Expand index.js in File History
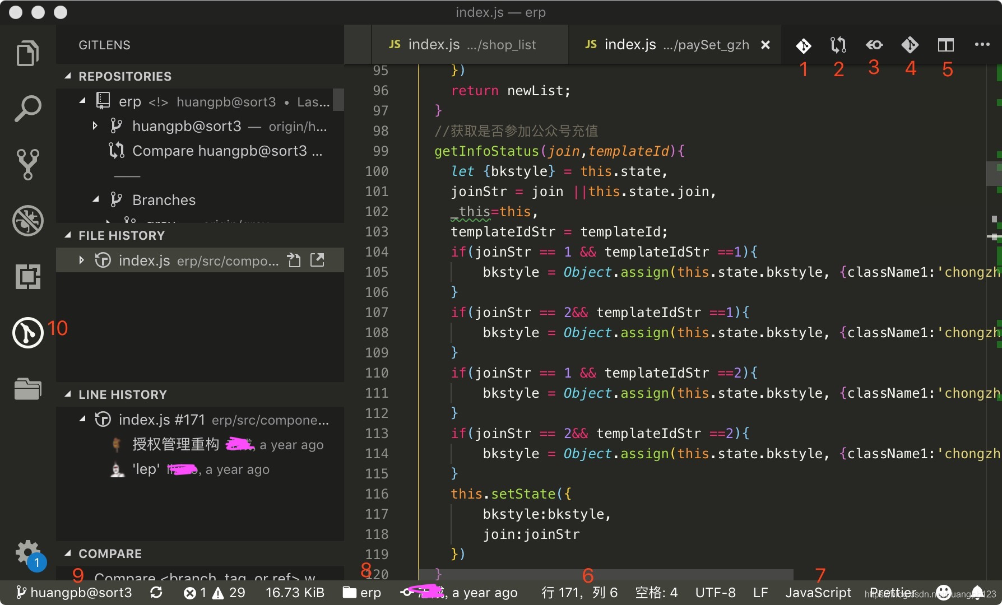 coord(82,260)
